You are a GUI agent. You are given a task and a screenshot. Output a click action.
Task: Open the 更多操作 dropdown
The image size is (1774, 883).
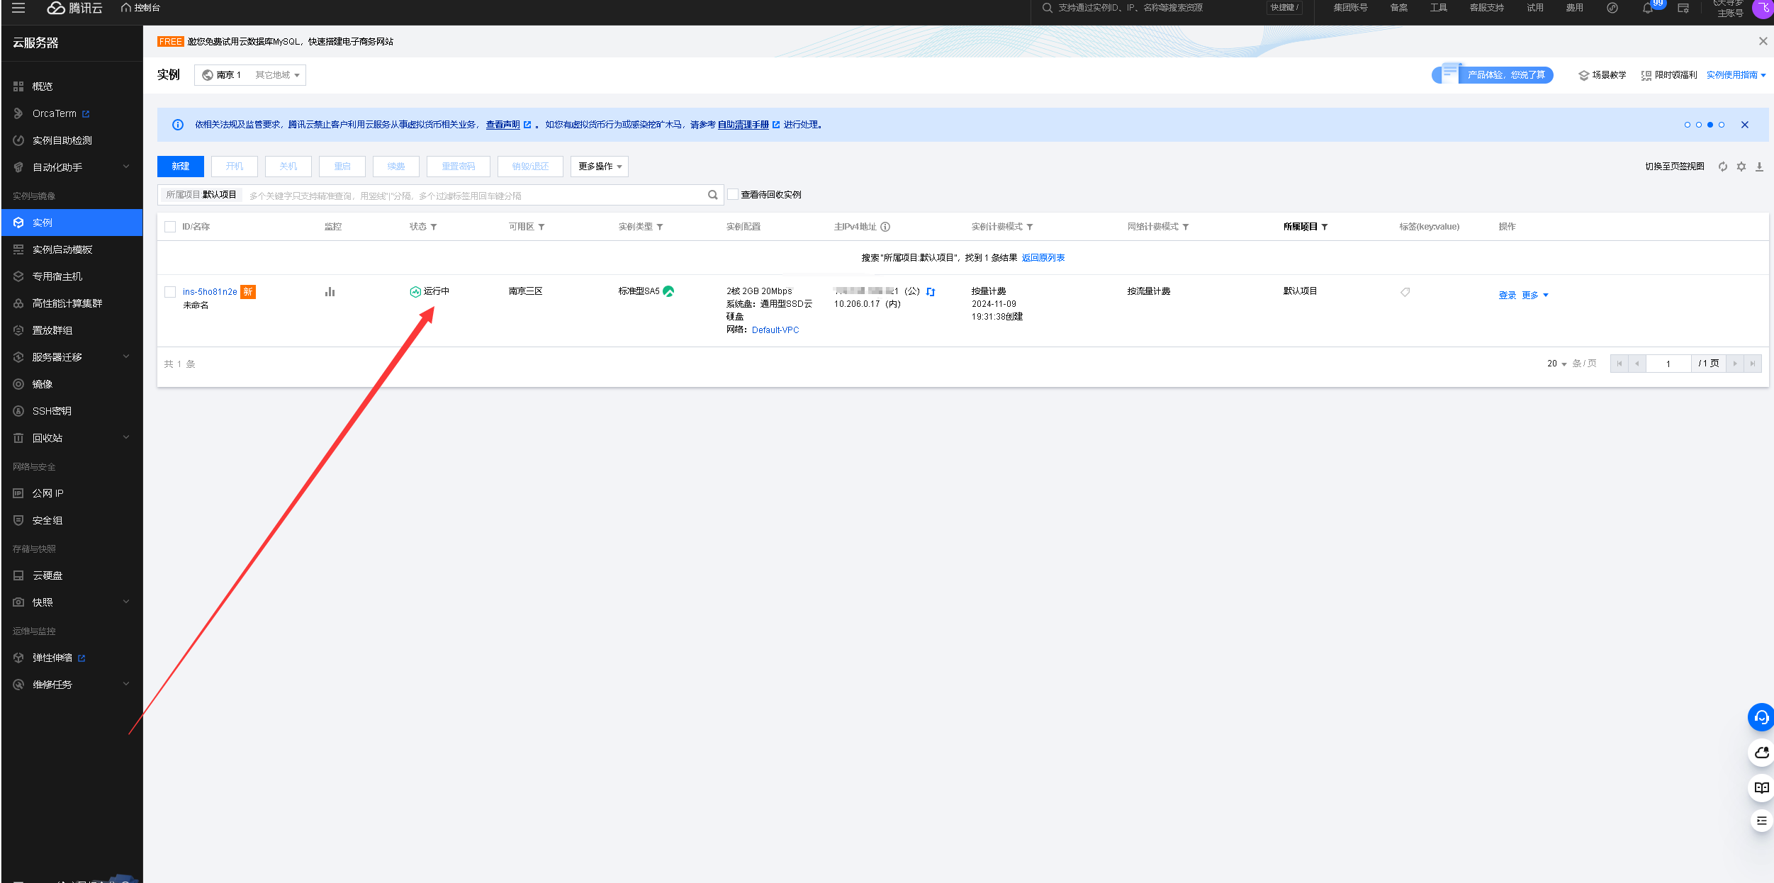point(599,167)
